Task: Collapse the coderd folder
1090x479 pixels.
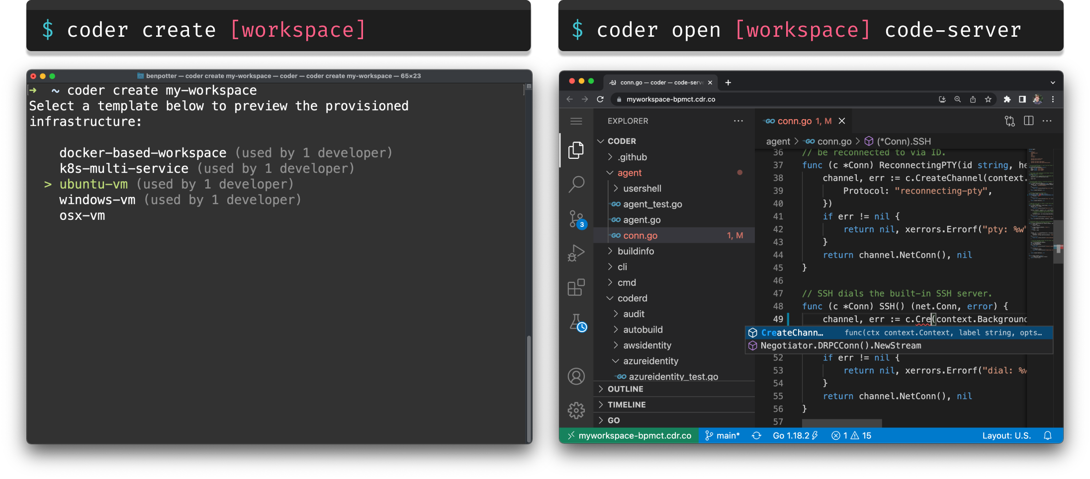Action: 674,298
